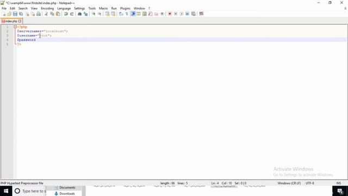Click the Paste toolbar icon
348x196 pixels.
[58, 14]
